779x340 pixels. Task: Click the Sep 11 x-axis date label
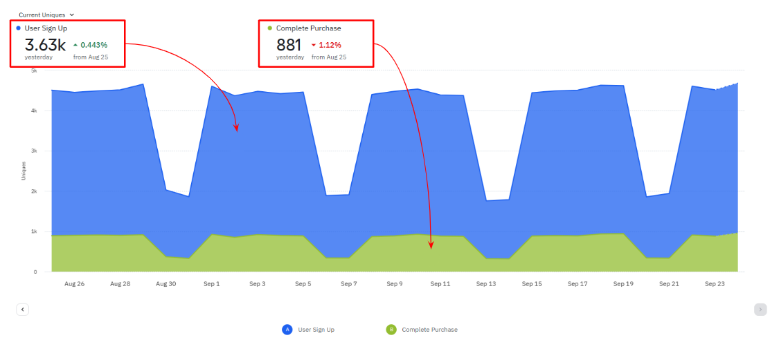(440, 283)
